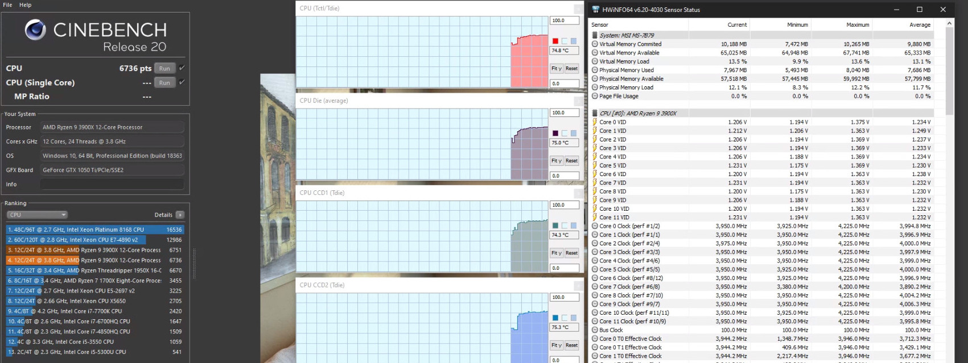This screenshot has width=968, height=363.
Task: Click the HWiNFO64 title bar icon
Action: tap(595, 10)
